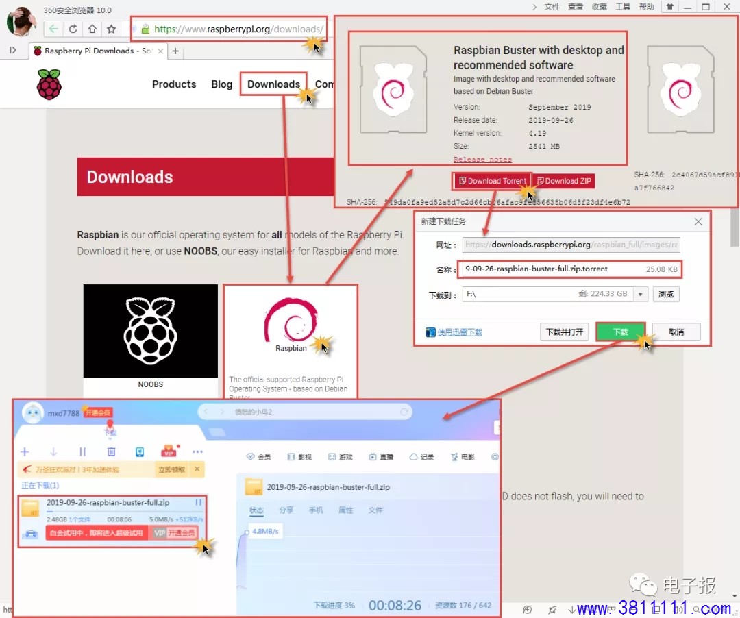Open a new browser tab with plus
This screenshot has width=740, height=618.
tap(175, 51)
